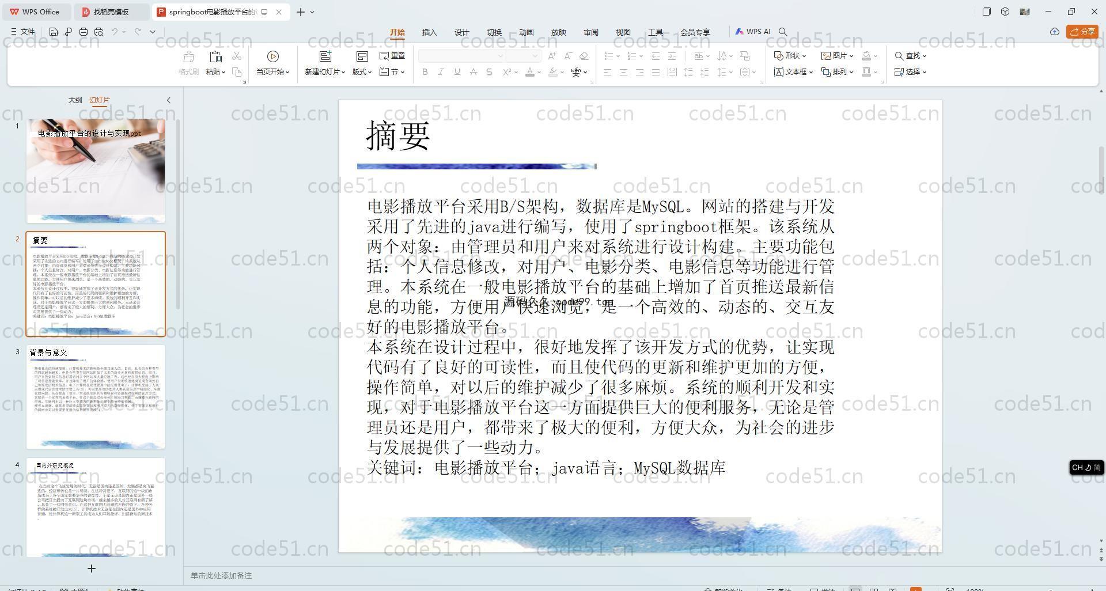Increase indent level icon
1106x591 pixels.
point(672,56)
